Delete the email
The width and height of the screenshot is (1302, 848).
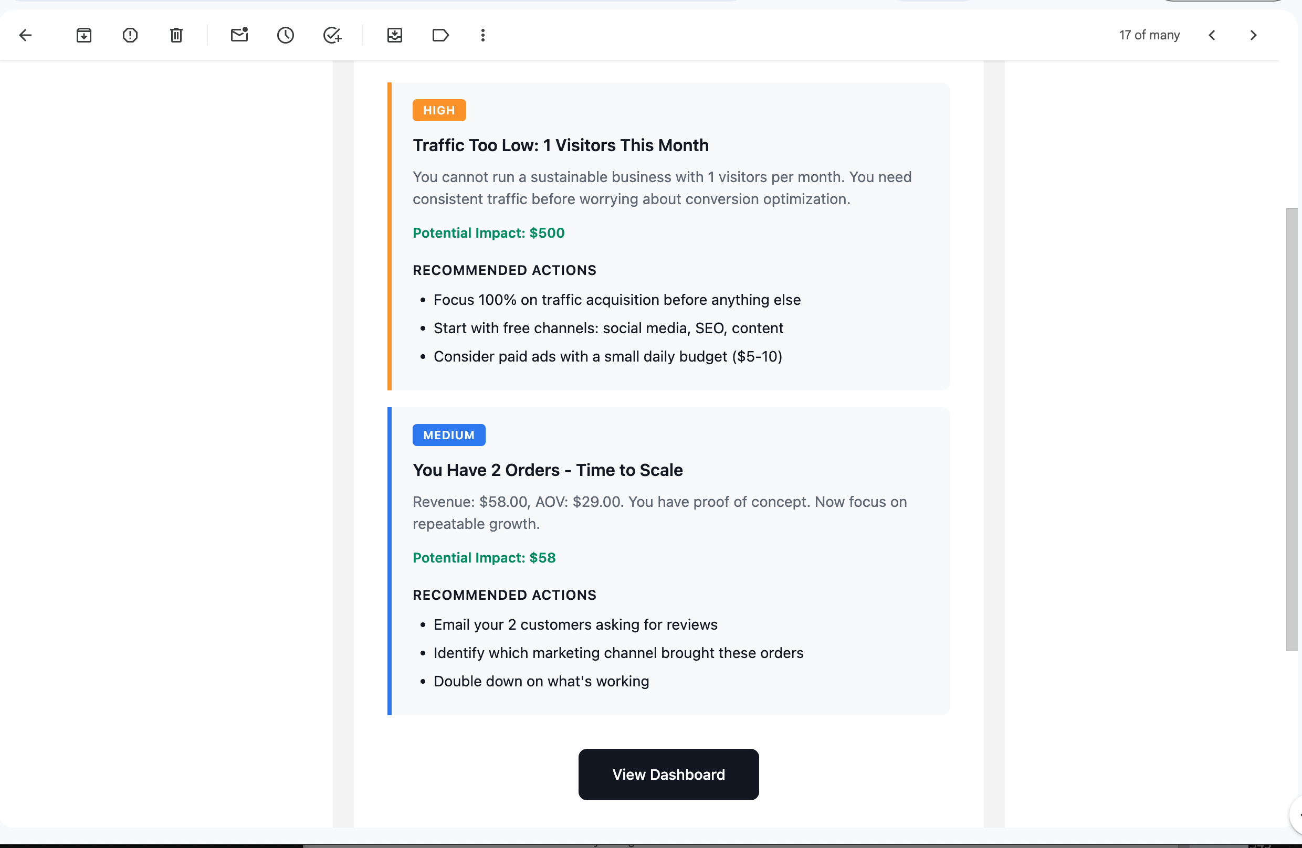pyautogui.click(x=175, y=35)
